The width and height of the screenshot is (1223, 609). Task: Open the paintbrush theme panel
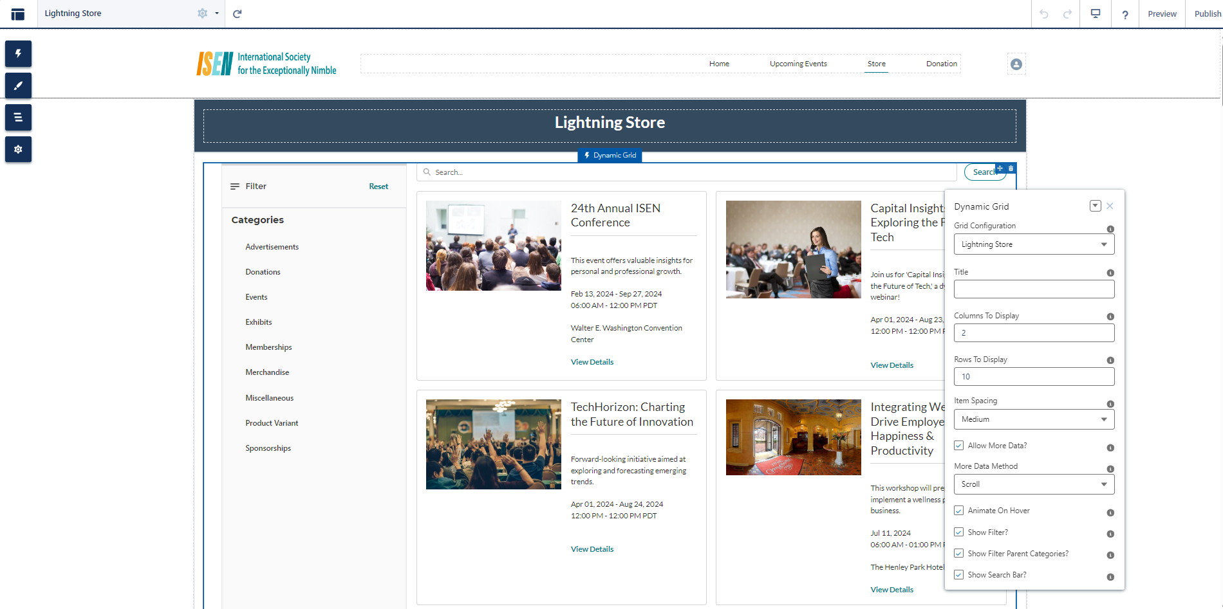pyautogui.click(x=18, y=86)
